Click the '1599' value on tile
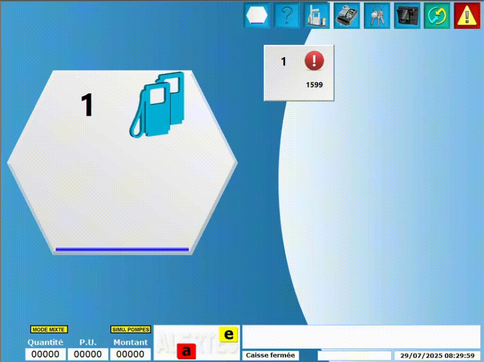 click(314, 85)
